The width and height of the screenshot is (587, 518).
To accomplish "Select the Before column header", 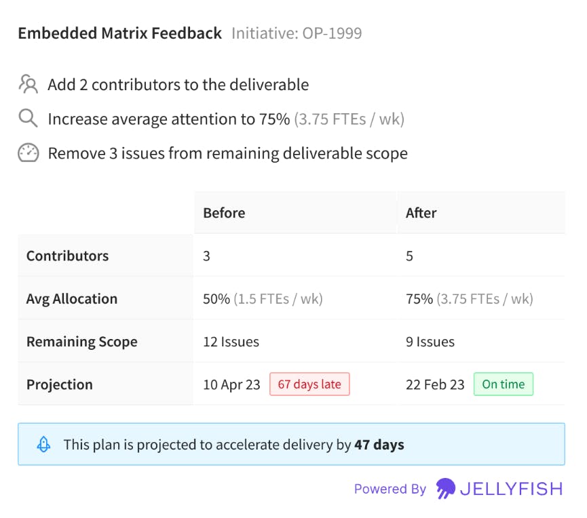I will pos(224,213).
